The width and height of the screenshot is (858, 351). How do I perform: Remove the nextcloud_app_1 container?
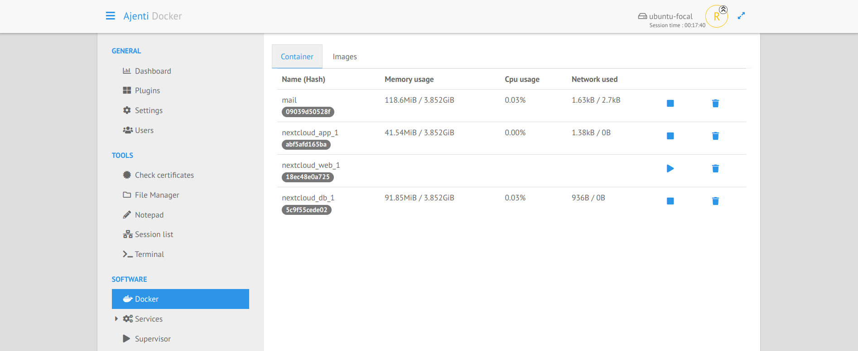click(x=715, y=136)
